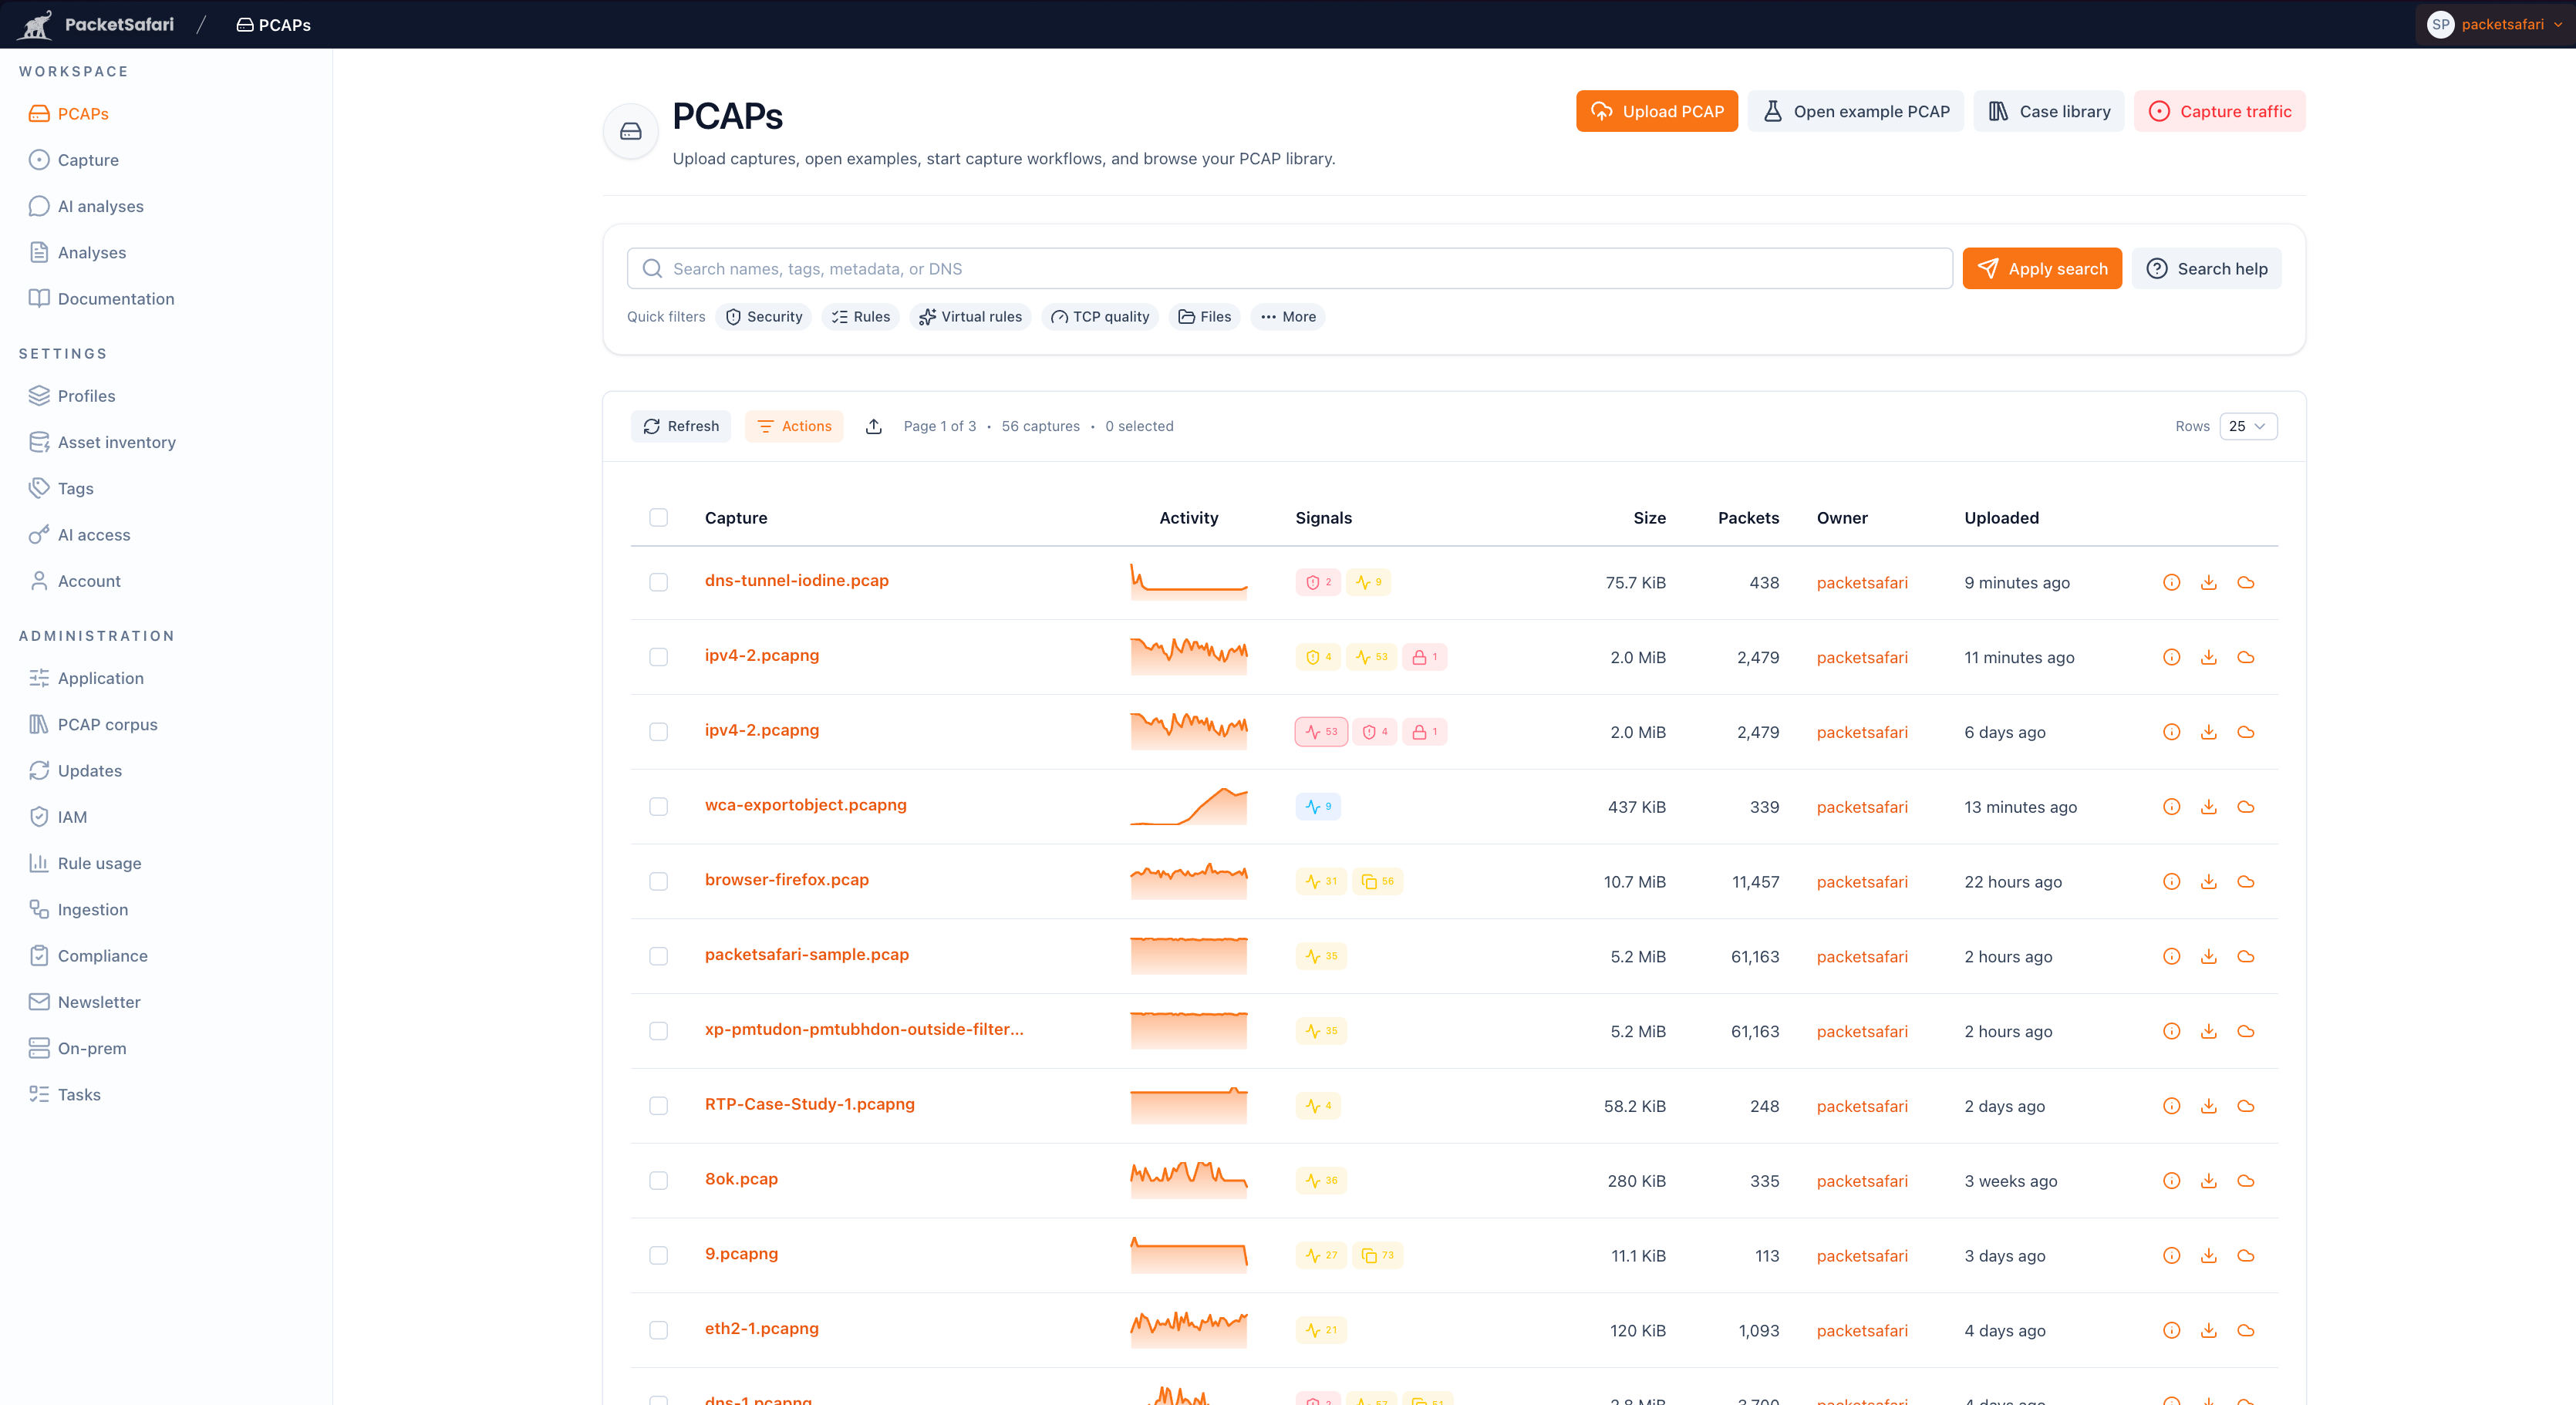Apply the Security quick filter
Viewport: 2576px width, 1405px height.
(x=764, y=316)
